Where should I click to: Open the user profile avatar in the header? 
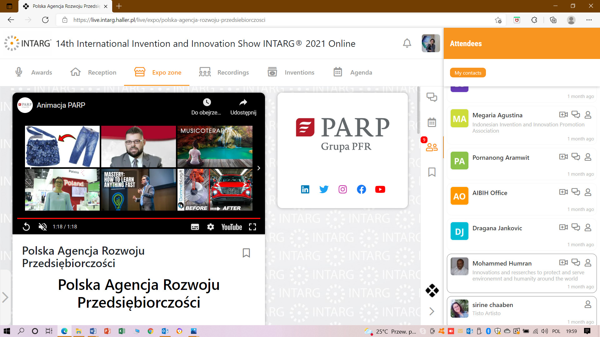click(x=431, y=43)
